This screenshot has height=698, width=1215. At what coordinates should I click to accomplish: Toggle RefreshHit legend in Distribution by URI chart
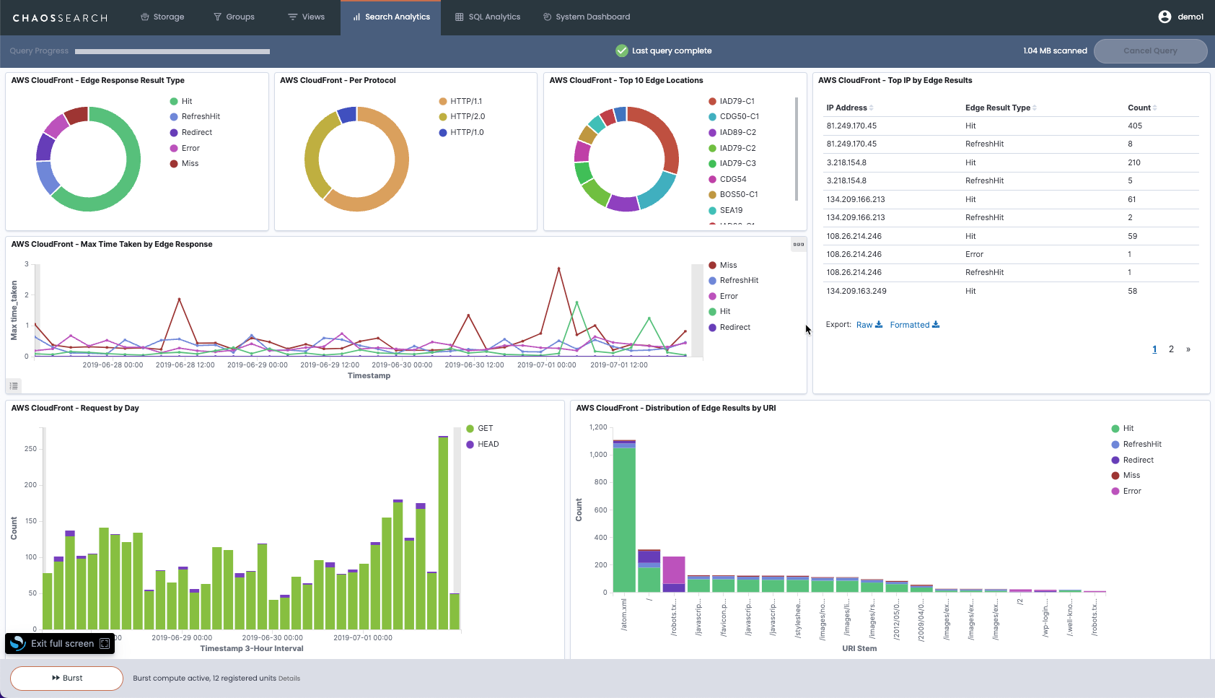point(1137,444)
